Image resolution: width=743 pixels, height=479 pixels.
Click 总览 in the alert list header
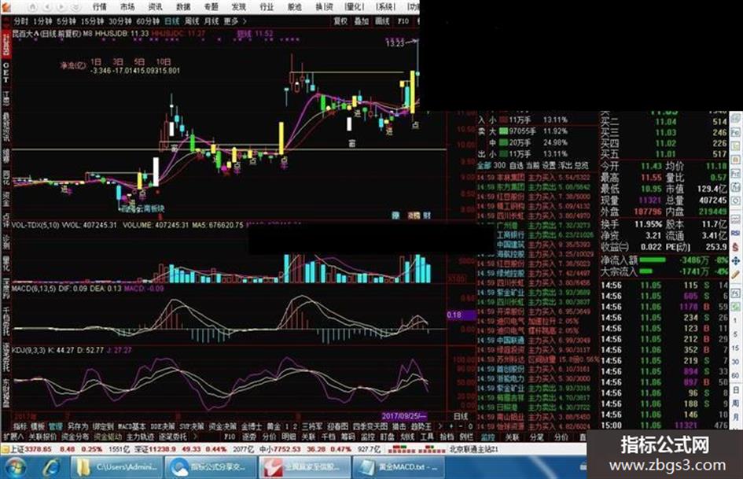[x=581, y=165]
